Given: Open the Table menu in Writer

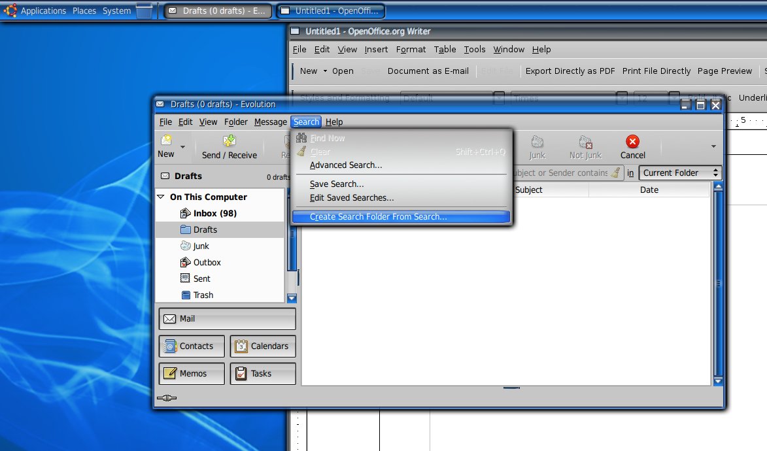Looking at the screenshot, I should (x=445, y=50).
